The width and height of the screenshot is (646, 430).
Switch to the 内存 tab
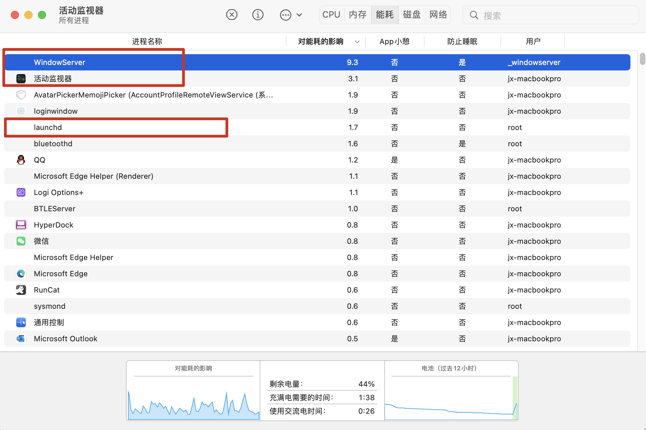[x=358, y=15]
